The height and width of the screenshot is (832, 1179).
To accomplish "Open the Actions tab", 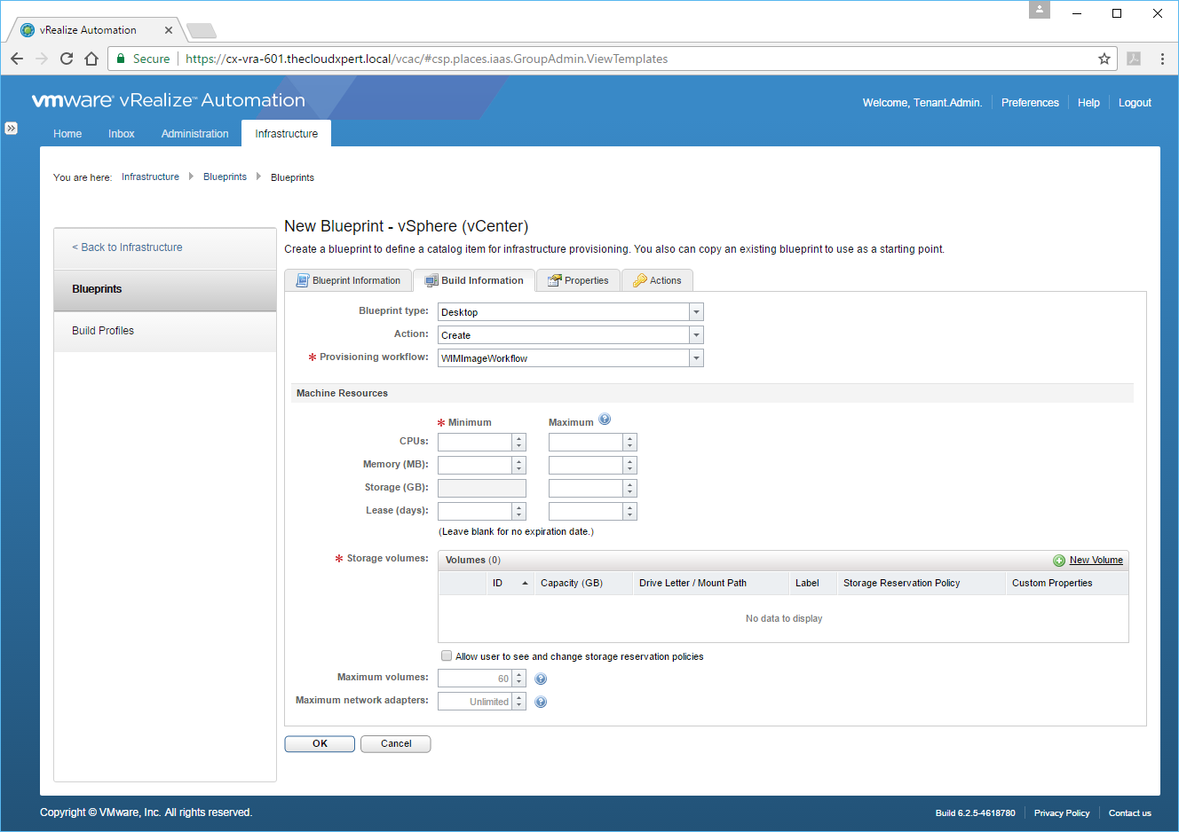I will 657,280.
